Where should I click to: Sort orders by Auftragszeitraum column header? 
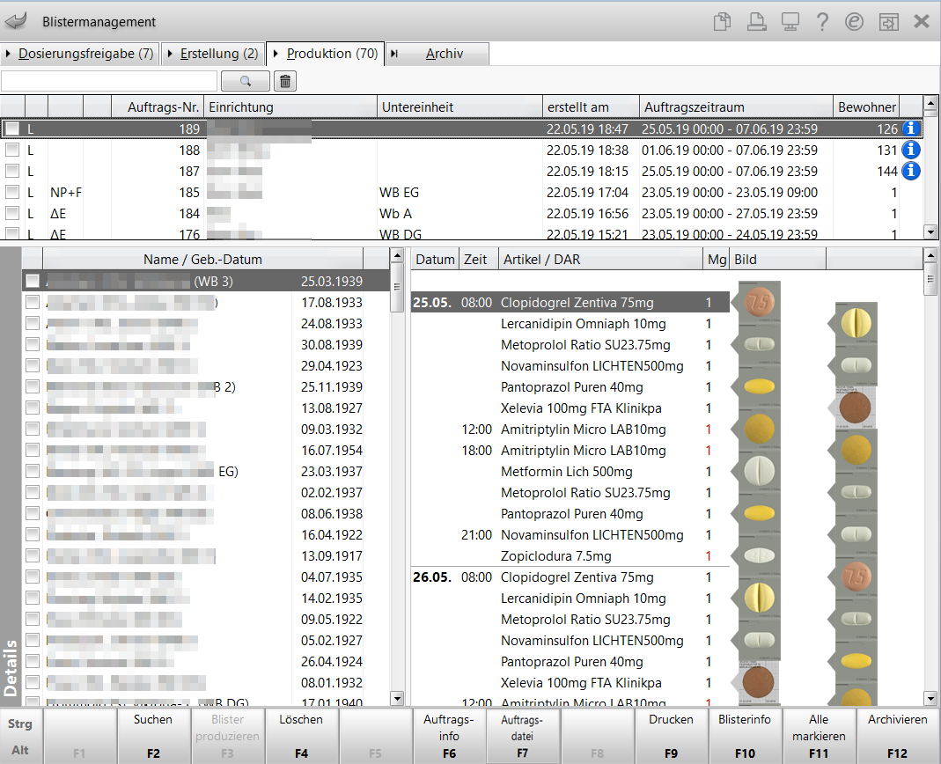click(736, 107)
